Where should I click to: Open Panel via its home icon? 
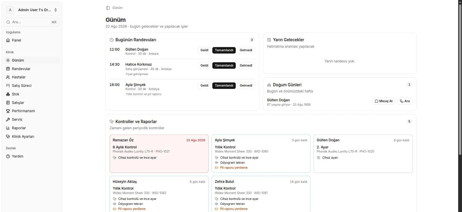click(8, 40)
